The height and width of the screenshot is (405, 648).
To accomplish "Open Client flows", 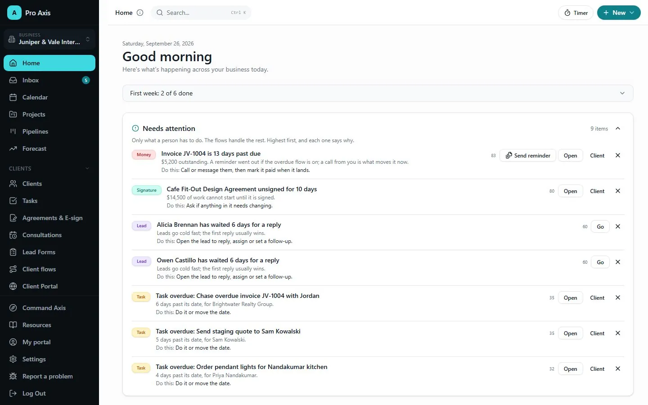I will click(x=49, y=269).
